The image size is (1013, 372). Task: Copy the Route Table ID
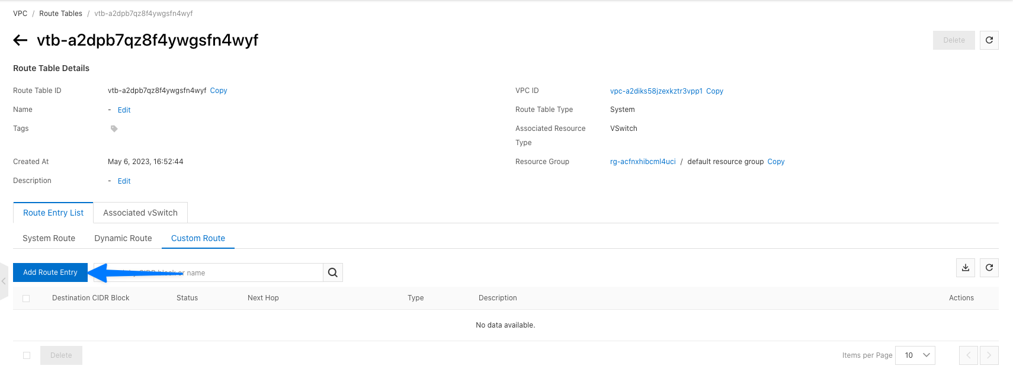pos(219,91)
